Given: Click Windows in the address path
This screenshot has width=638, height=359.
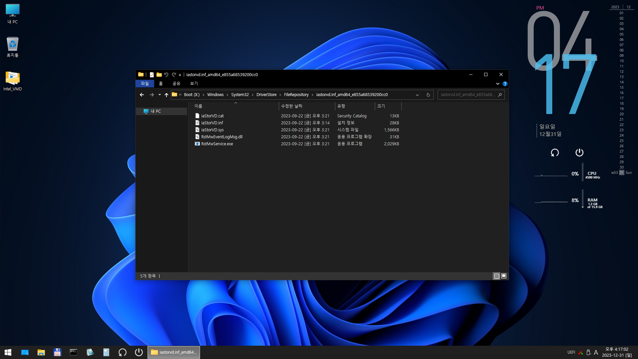Looking at the screenshot, I should pyautogui.click(x=215, y=95).
